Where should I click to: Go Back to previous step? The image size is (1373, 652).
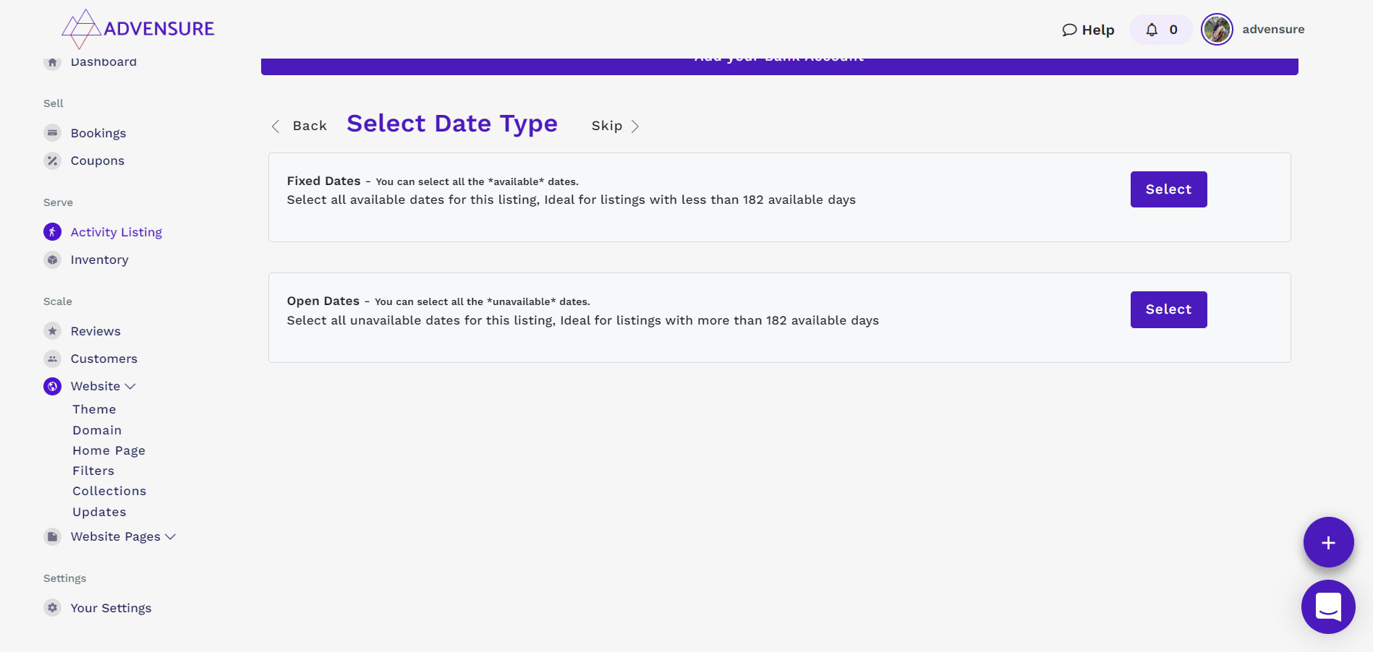coord(299,126)
